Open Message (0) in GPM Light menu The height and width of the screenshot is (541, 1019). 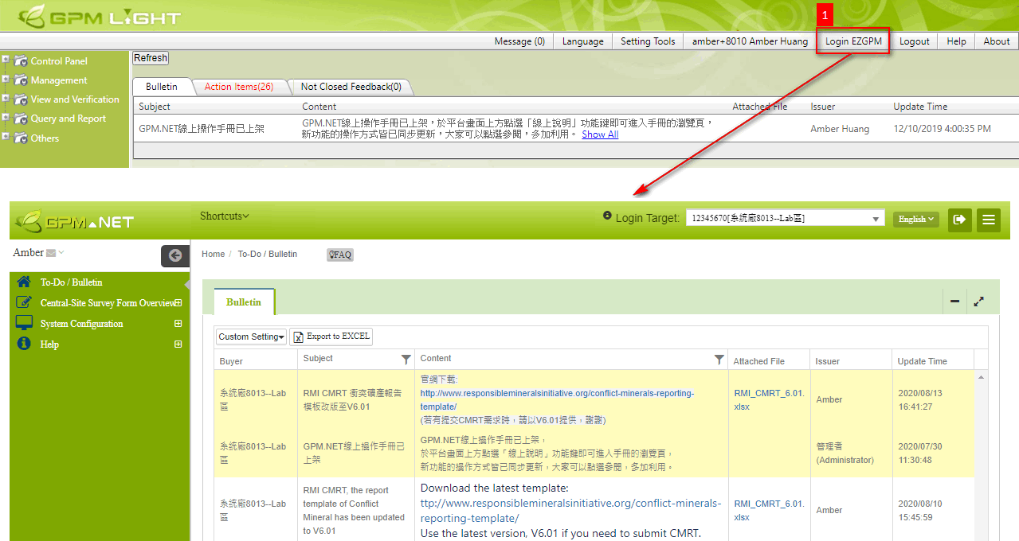pos(519,41)
